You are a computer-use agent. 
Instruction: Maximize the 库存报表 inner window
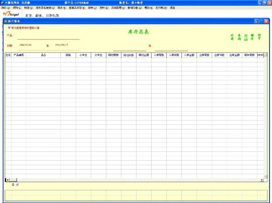tap(261, 21)
